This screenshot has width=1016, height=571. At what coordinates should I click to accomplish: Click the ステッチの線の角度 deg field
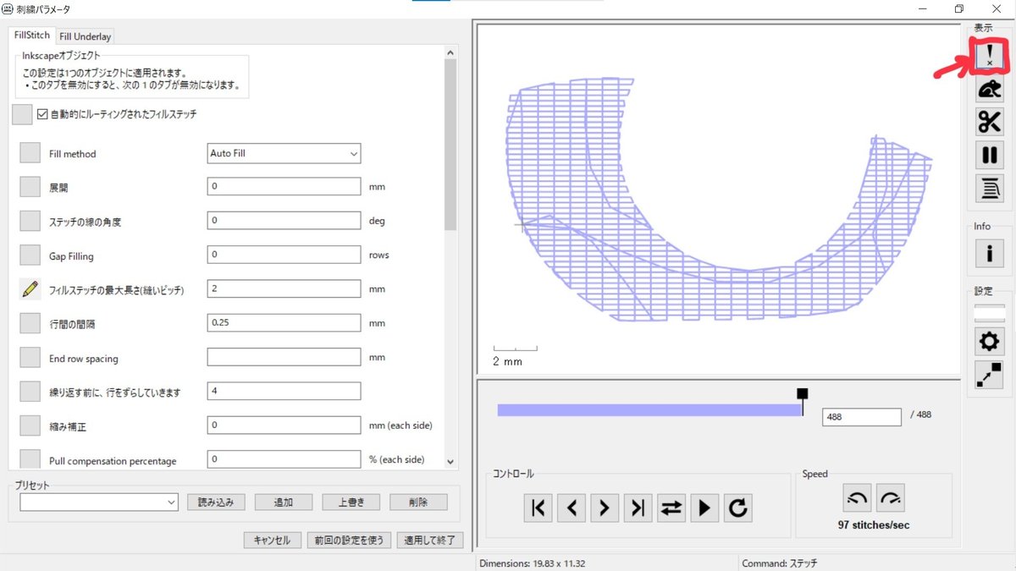point(284,221)
